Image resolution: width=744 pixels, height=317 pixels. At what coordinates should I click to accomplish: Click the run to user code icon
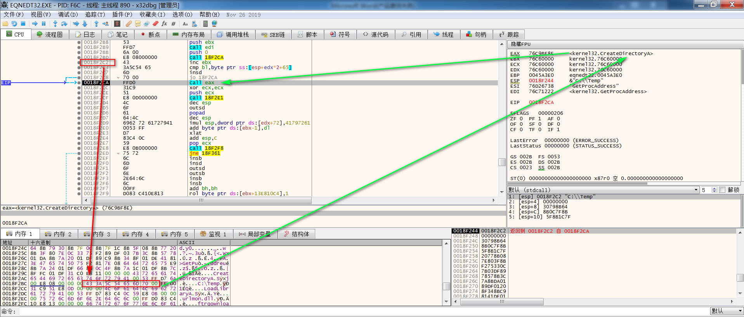[106, 24]
